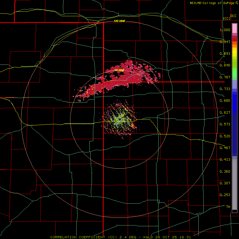Select the 0.360 scale value
Image resolution: width=239 pixels, height=239 pixels.
225,172
